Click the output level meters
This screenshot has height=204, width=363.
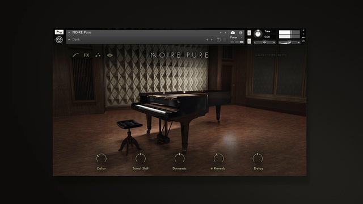[289, 34]
